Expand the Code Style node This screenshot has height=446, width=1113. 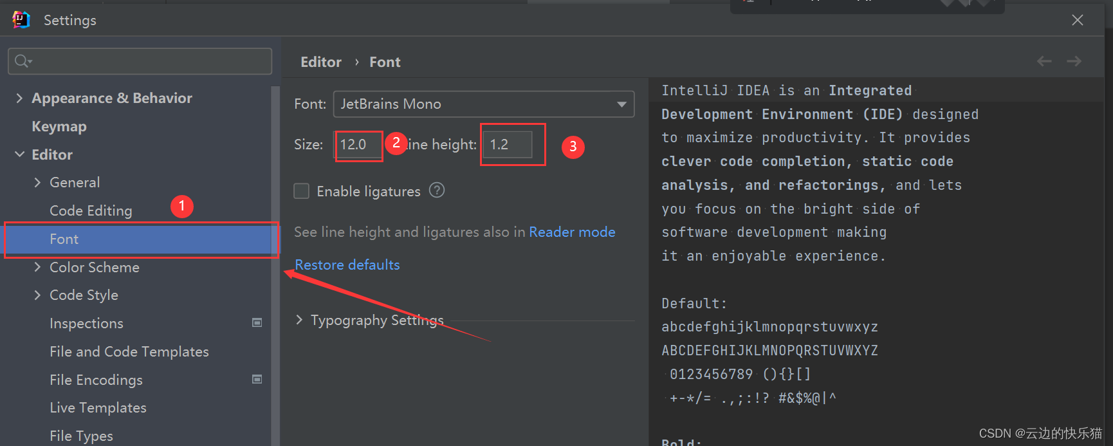(37, 295)
